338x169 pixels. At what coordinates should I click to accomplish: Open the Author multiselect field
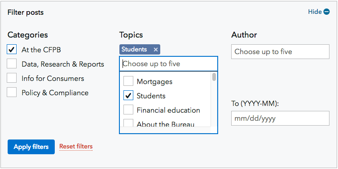tap(280, 51)
